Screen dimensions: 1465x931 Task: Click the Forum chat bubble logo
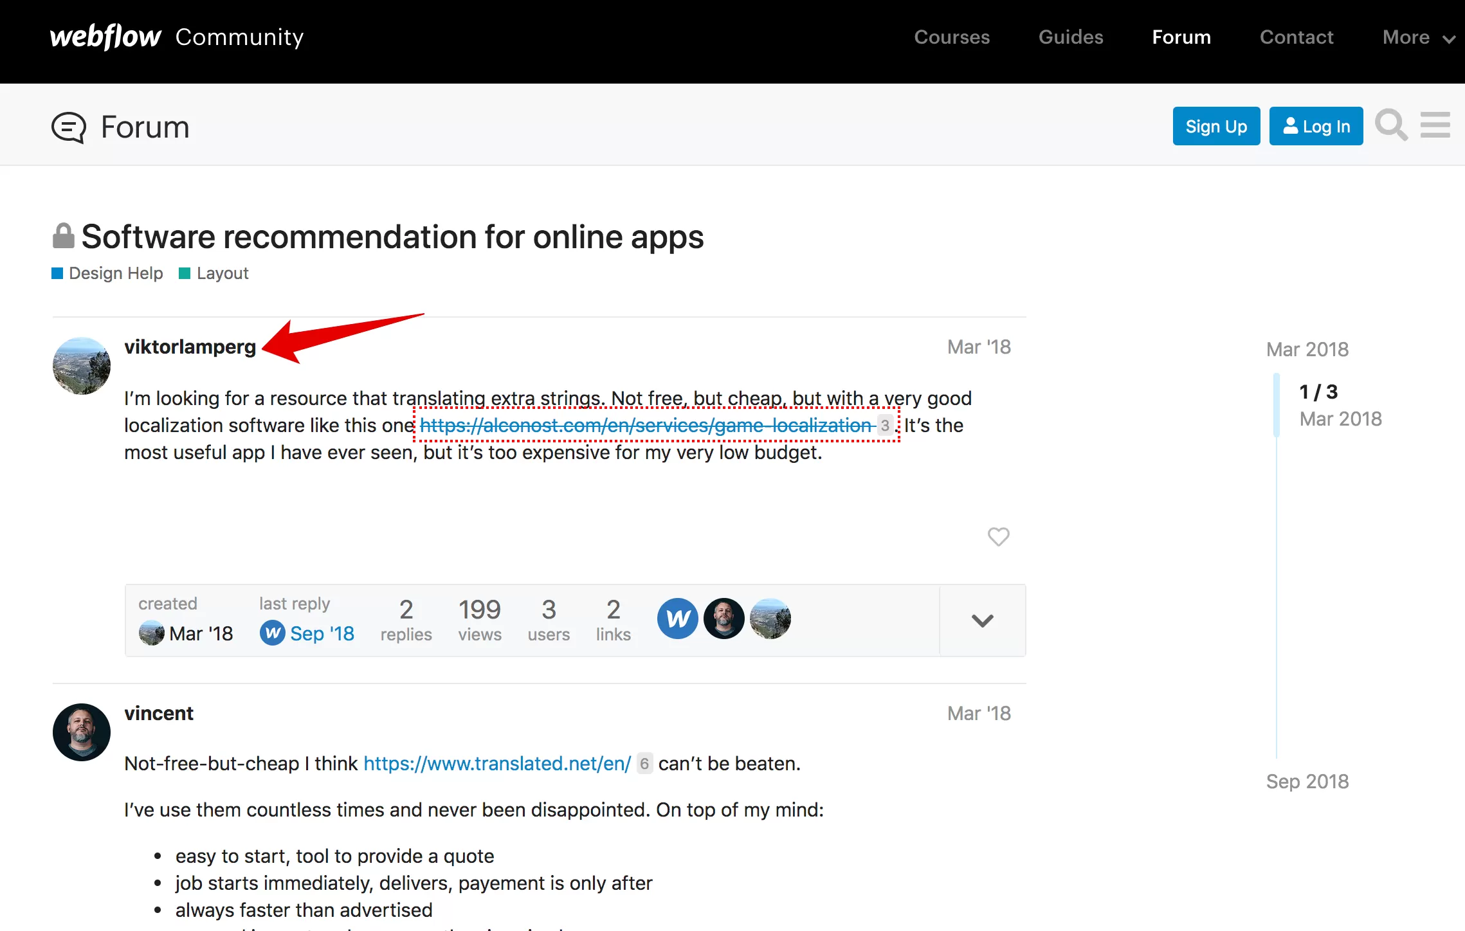click(69, 127)
